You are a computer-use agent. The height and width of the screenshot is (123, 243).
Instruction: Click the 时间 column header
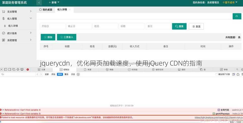[203, 46]
